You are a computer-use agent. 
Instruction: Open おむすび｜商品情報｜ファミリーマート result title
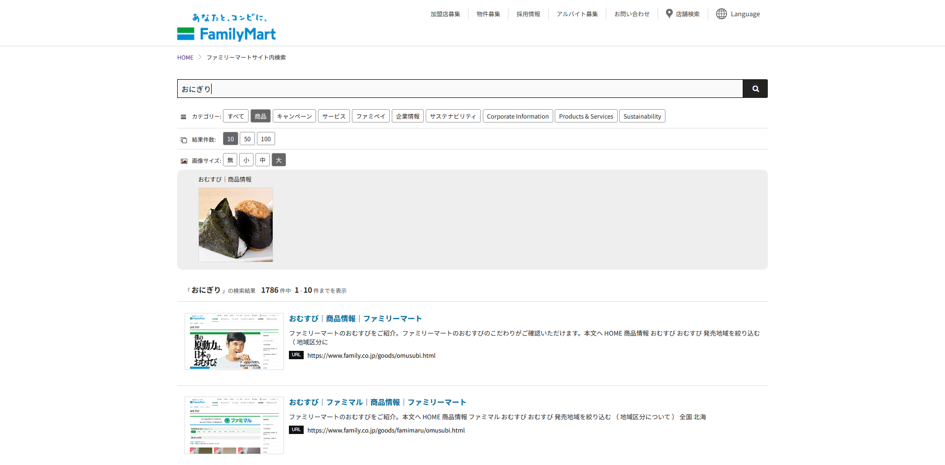pyautogui.click(x=355, y=318)
